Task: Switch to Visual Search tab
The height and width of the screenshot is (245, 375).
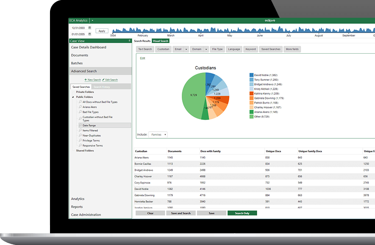Action: [x=161, y=41]
